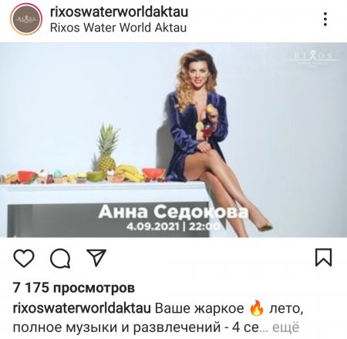Open the Rixos Water World Aktau location
347x339 pixels.
tap(118, 28)
